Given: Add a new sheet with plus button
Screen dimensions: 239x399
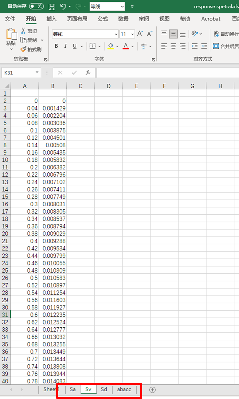Looking at the screenshot, I should coord(153,390).
